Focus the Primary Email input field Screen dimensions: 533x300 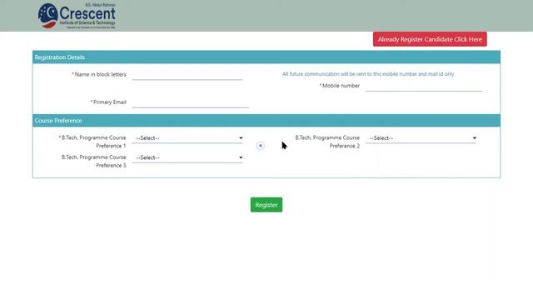point(191,102)
